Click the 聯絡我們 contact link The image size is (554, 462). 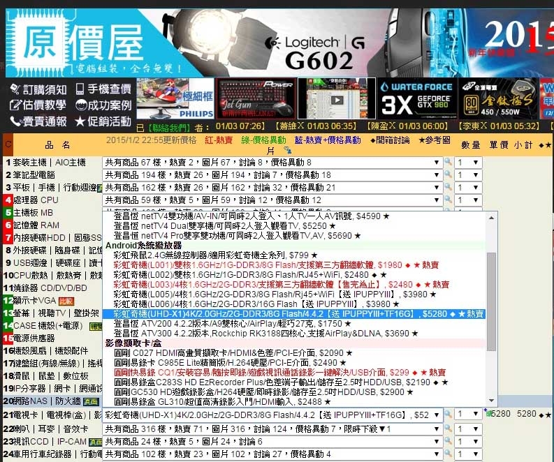click(168, 127)
